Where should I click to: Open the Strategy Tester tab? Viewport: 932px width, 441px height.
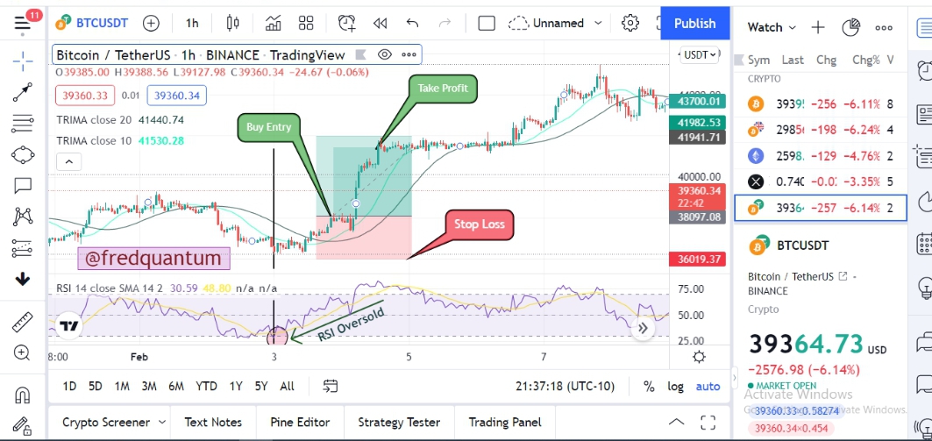399,423
